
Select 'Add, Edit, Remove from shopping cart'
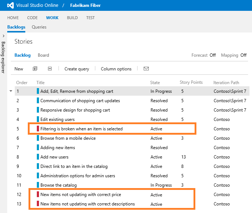coord(132,91)
